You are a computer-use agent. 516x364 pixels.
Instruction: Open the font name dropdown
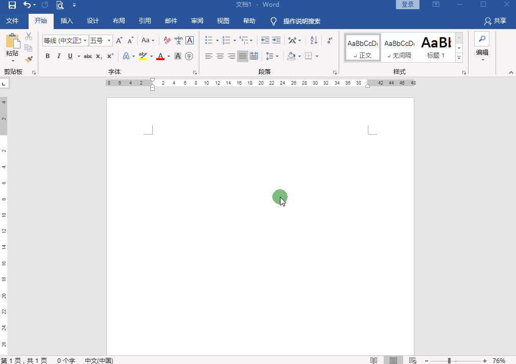[x=85, y=40]
